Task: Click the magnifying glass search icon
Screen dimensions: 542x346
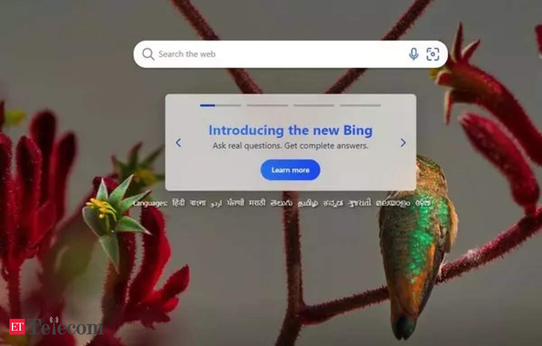Action: pos(148,54)
